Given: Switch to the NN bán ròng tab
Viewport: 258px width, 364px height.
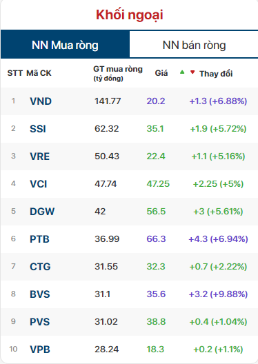Looking at the screenshot, I should pos(194,45).
